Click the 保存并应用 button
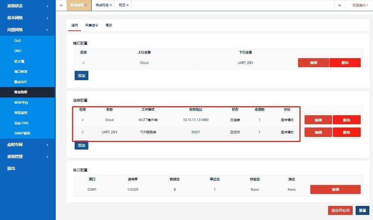The width and height of the screenshot is (373, 220). click(x=340, y=210)
